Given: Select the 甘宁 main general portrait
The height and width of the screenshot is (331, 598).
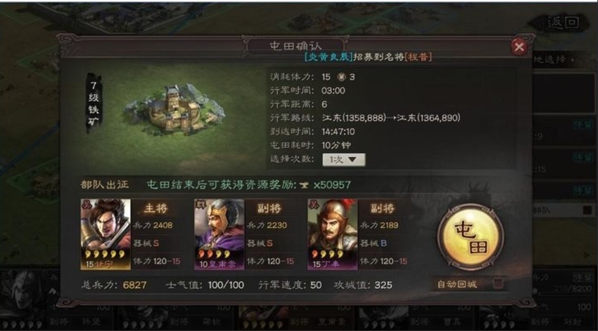Looking at the screenshot, I should pos(105,234).
